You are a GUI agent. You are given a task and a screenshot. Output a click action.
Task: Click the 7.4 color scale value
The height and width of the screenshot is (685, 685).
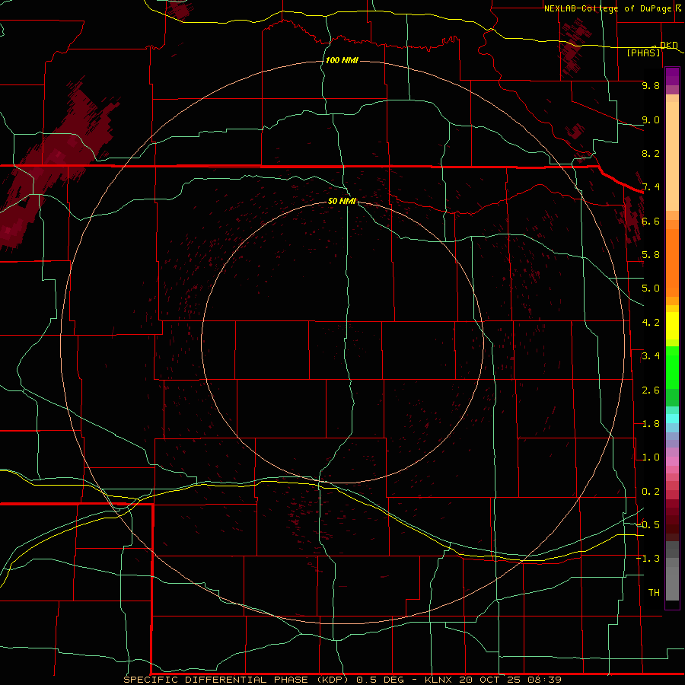[x=651, y=187]
